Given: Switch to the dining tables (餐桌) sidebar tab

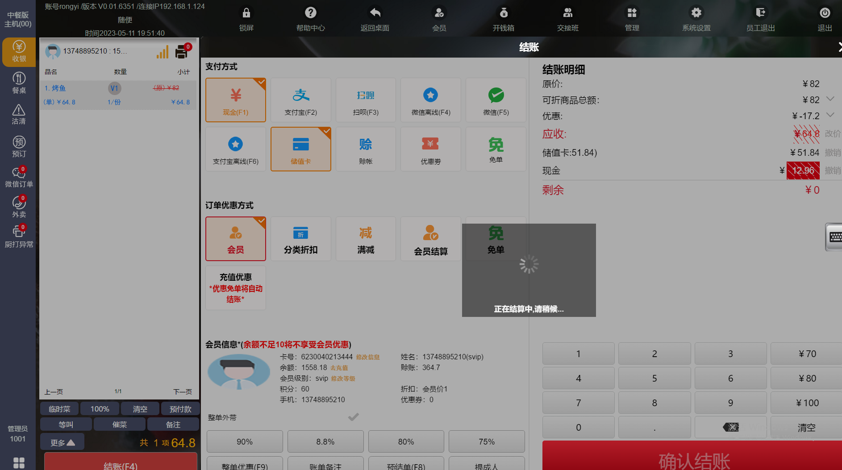Looking at the screenshot, I should point(19,83).
